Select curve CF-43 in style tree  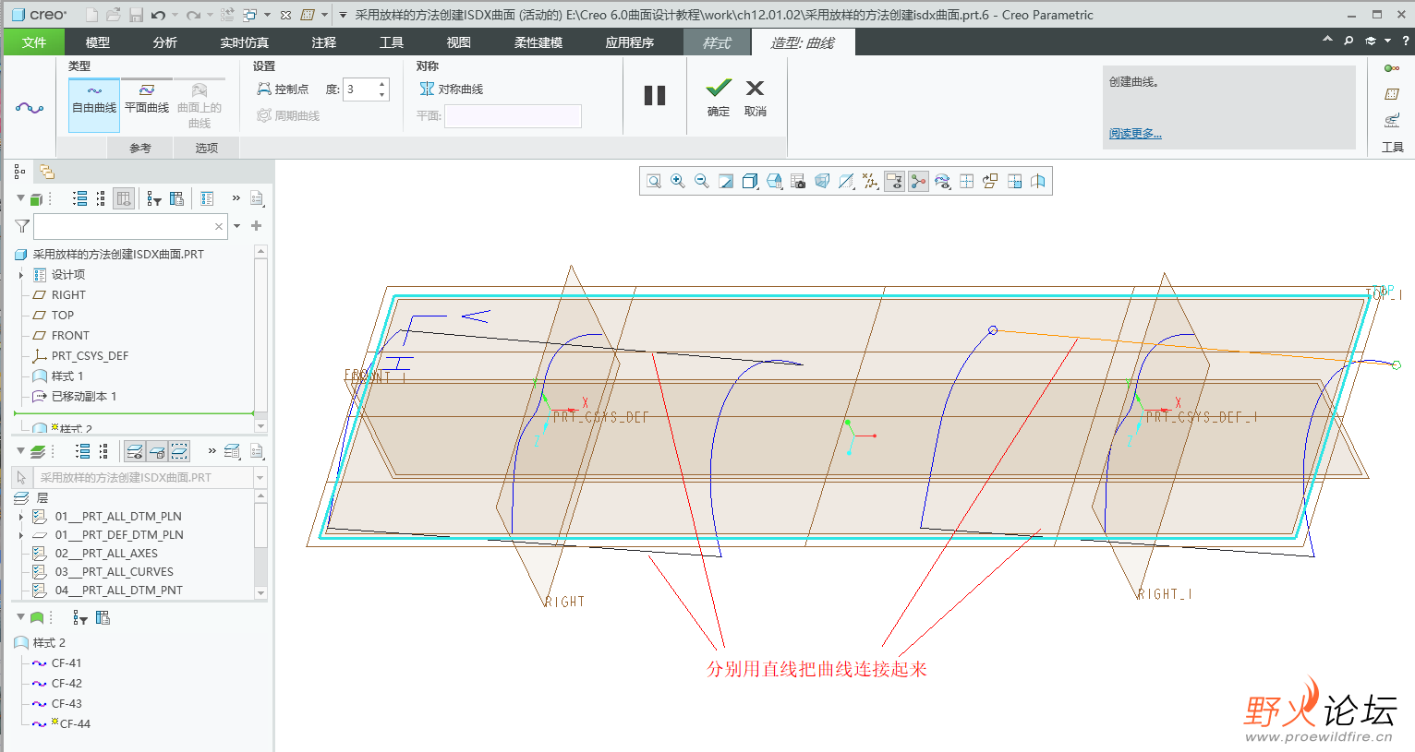(x=67, y=704)
